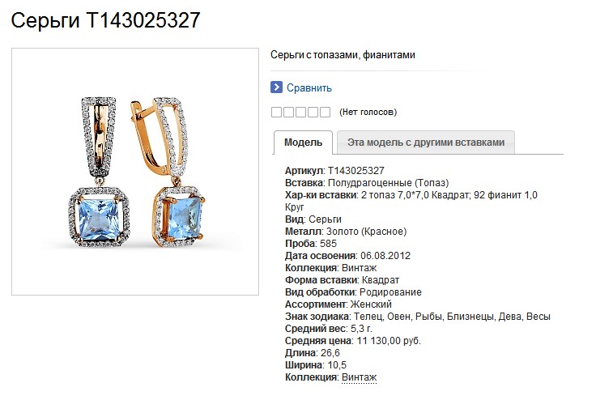The height and width of the screenshot is (400, 613).
Task: Give top rating via fifth box
Action: [325, 113]
